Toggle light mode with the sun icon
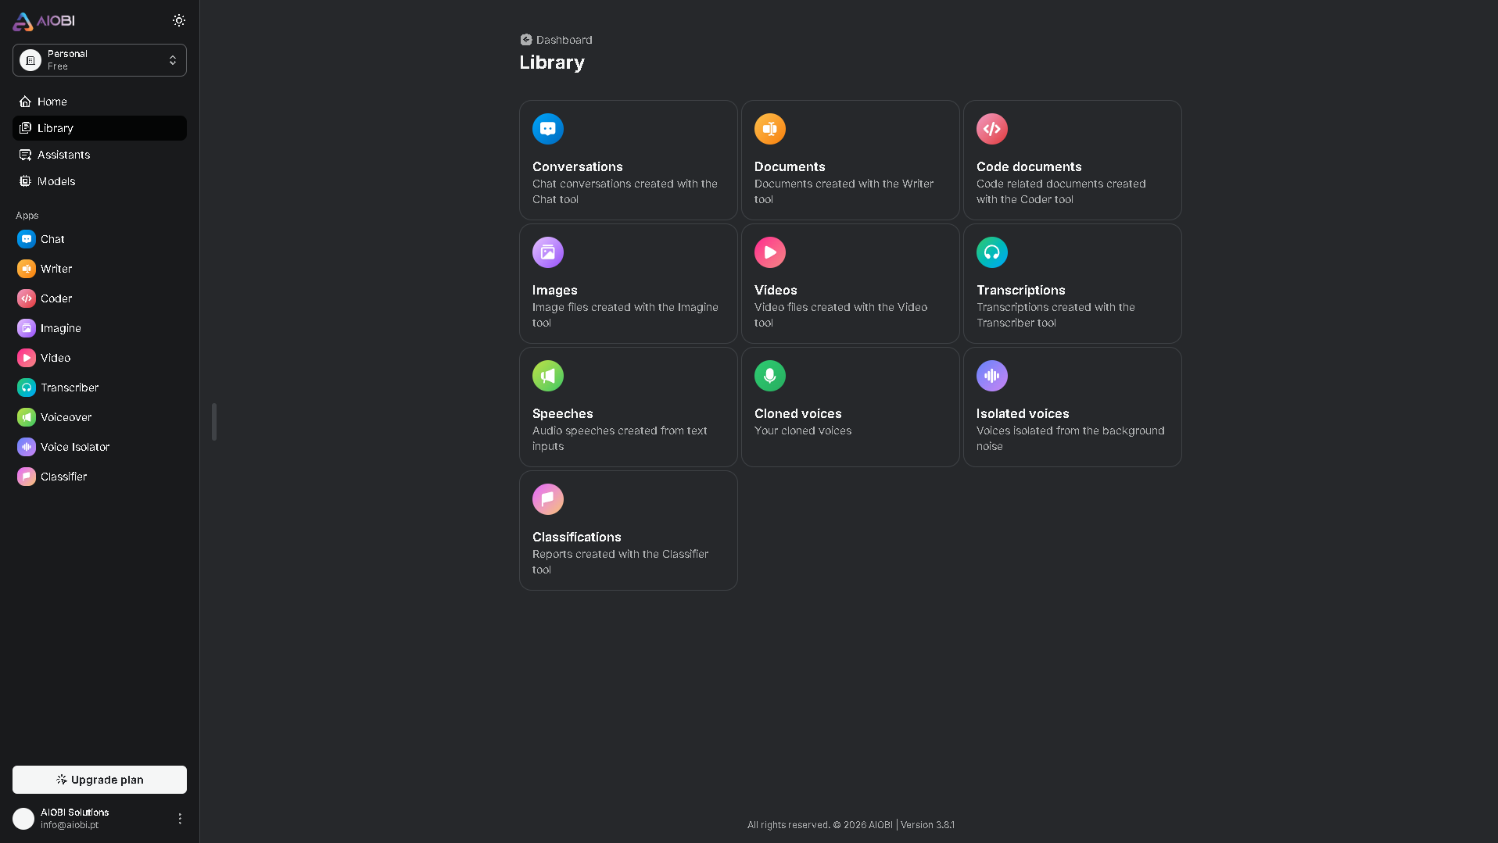Viewport: 1498px width, 843px height. click(179, 20)
